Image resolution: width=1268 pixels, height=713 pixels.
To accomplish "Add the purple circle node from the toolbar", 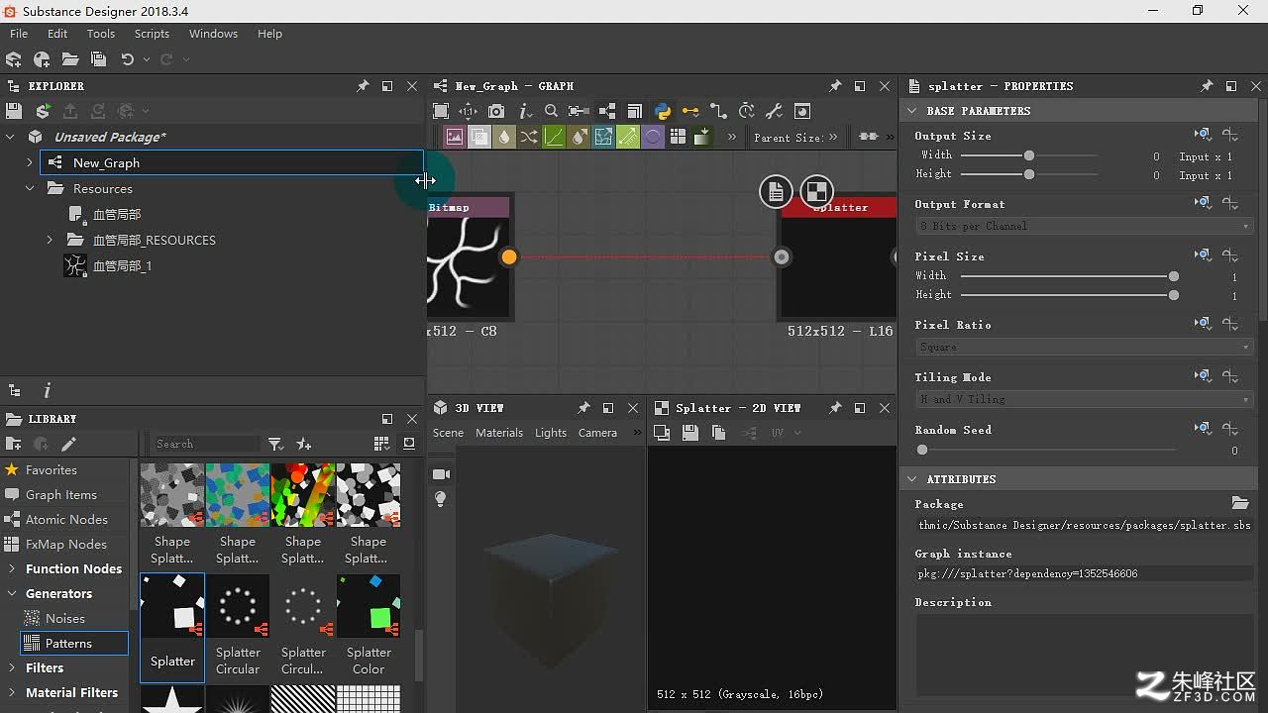I will click(x=653, y=137).
